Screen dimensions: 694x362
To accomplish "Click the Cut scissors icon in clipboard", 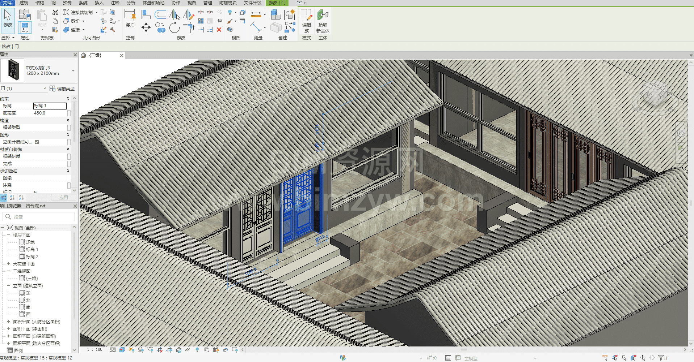I will coord(55,12).
